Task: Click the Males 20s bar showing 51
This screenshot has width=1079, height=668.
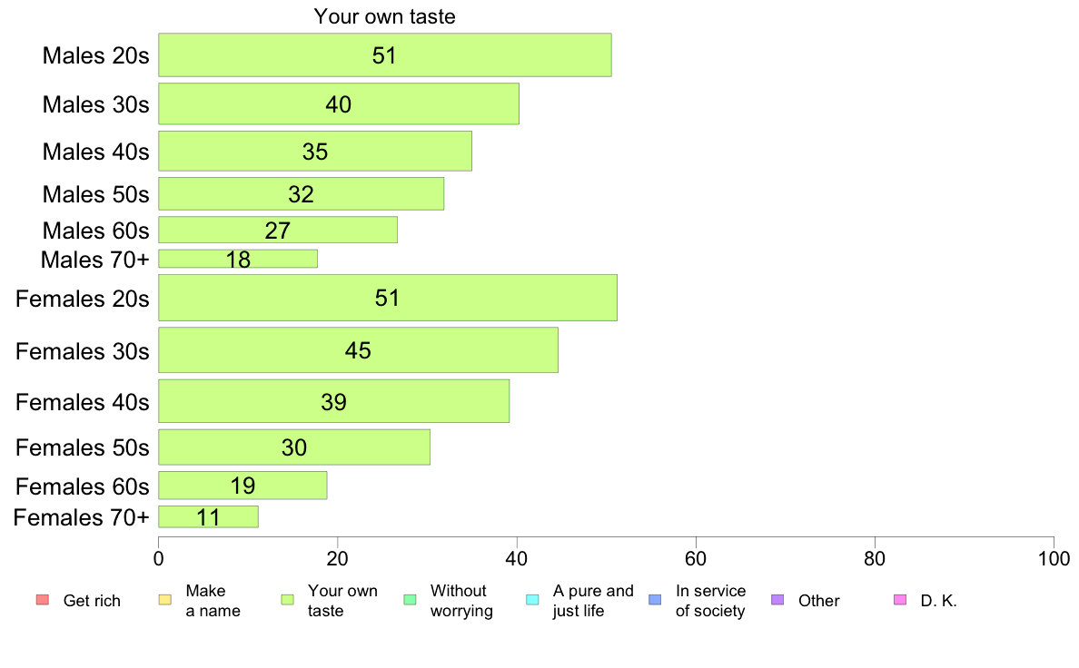Action: tap(385, 55)
